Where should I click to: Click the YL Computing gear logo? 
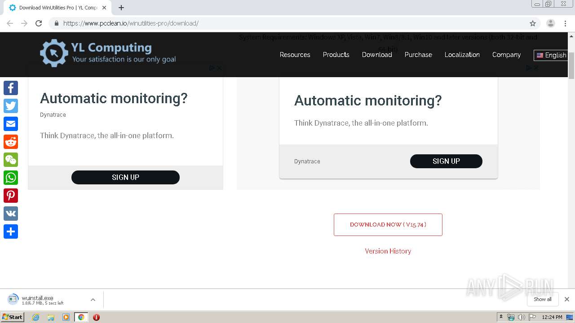(x=54, y=53)
